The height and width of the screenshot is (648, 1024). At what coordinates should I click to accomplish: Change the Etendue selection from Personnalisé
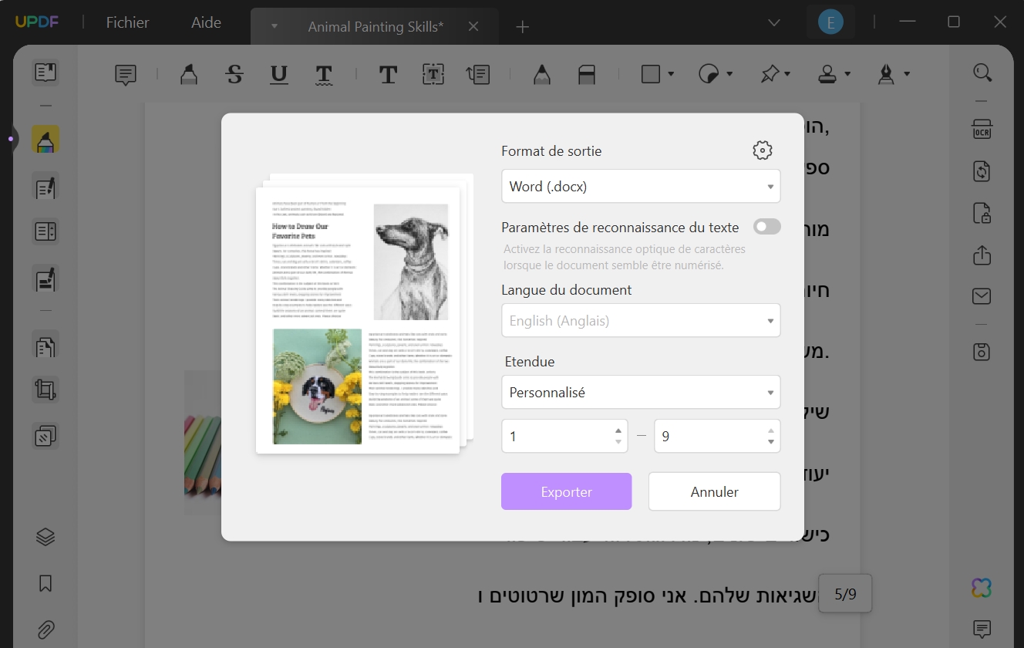click(641, 392)
